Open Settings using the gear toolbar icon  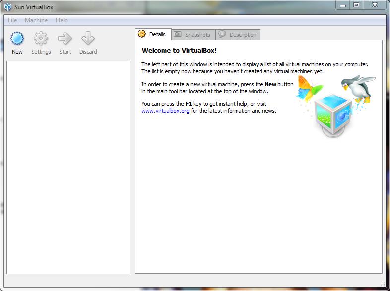[41, 39]
